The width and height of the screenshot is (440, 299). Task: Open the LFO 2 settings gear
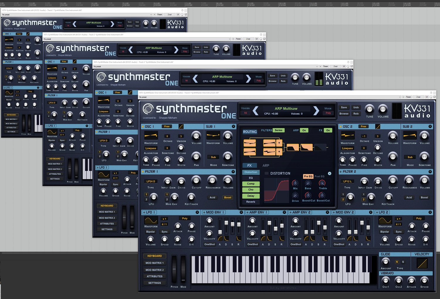pos(430,212)
